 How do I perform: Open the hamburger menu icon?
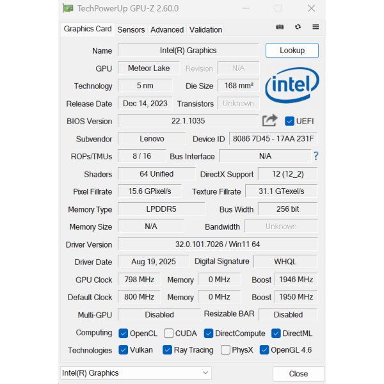316,27
